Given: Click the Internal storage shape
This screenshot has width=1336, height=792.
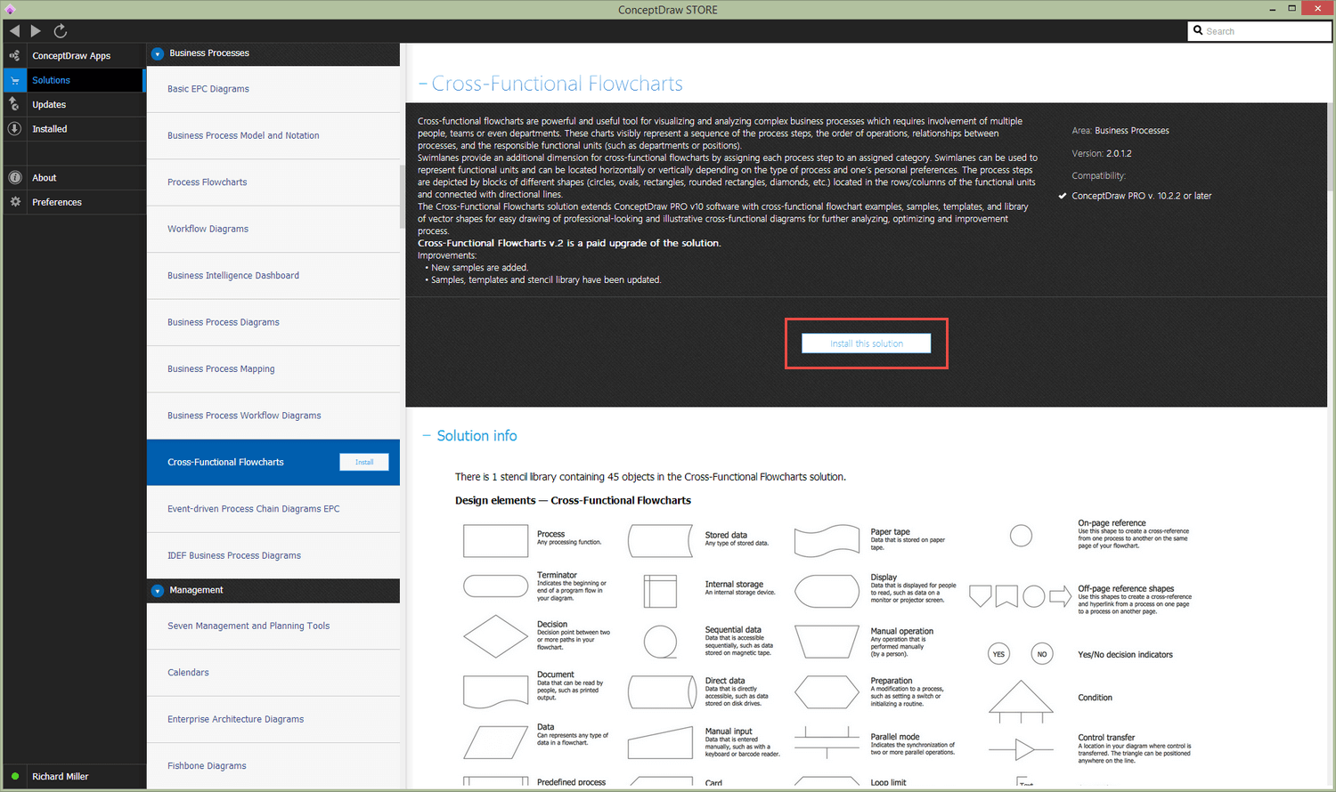Looking at the screenshot, I should pyautogui.click(x=660, y=591).
